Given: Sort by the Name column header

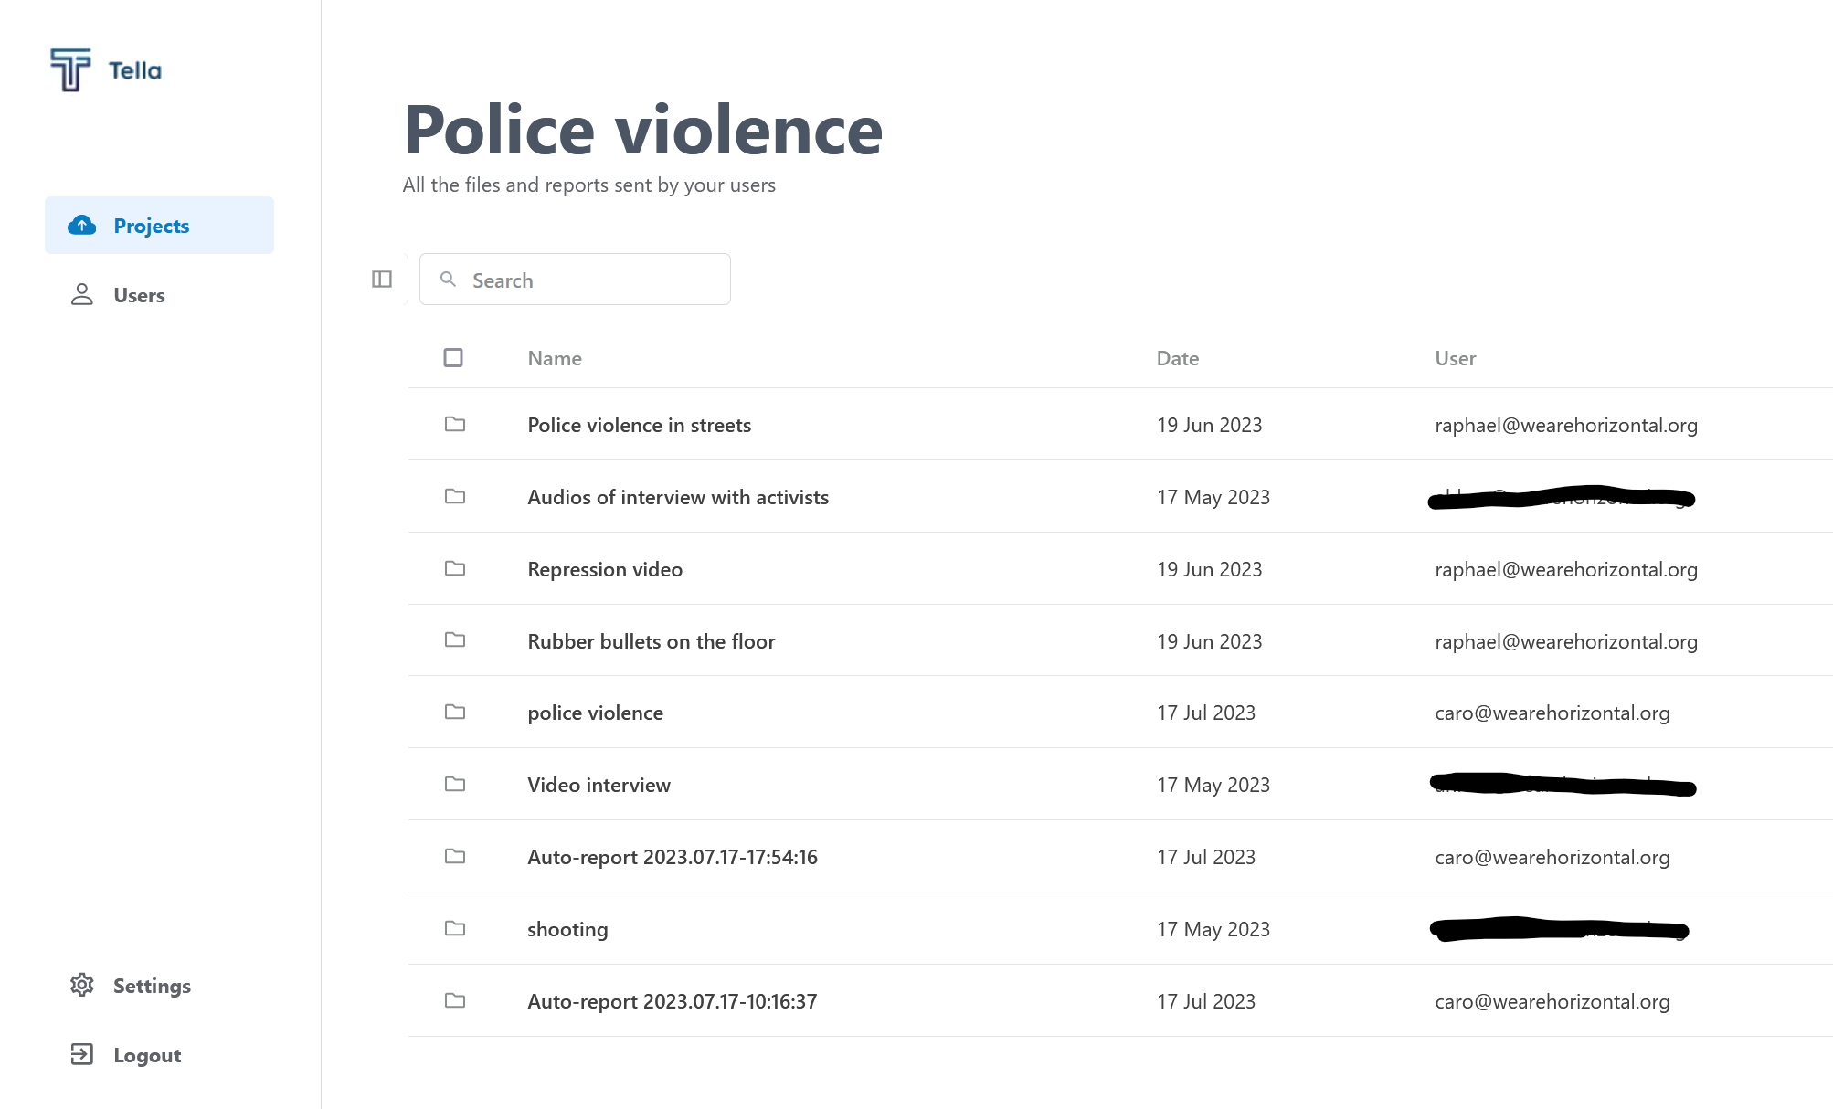Looking at the screenshot, I should coord(554,357).
